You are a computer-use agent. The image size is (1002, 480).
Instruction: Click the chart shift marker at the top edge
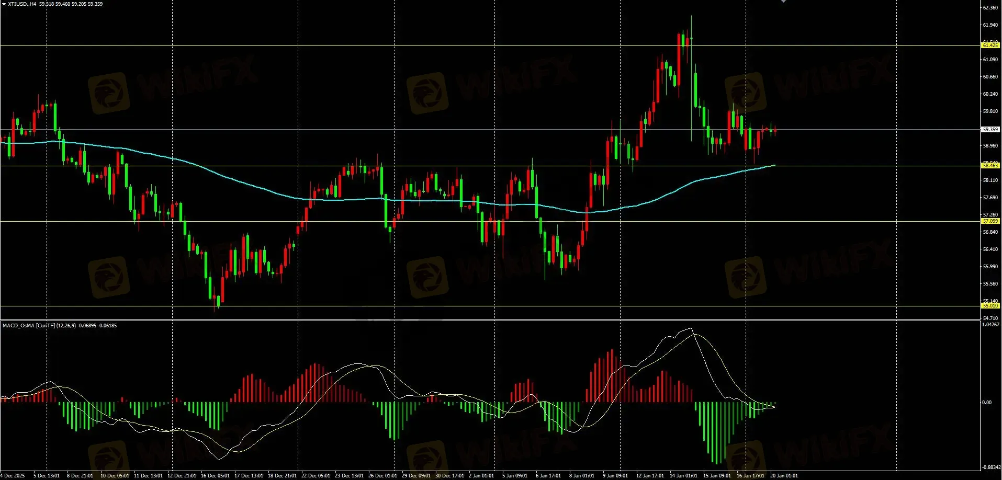[783, 2]
